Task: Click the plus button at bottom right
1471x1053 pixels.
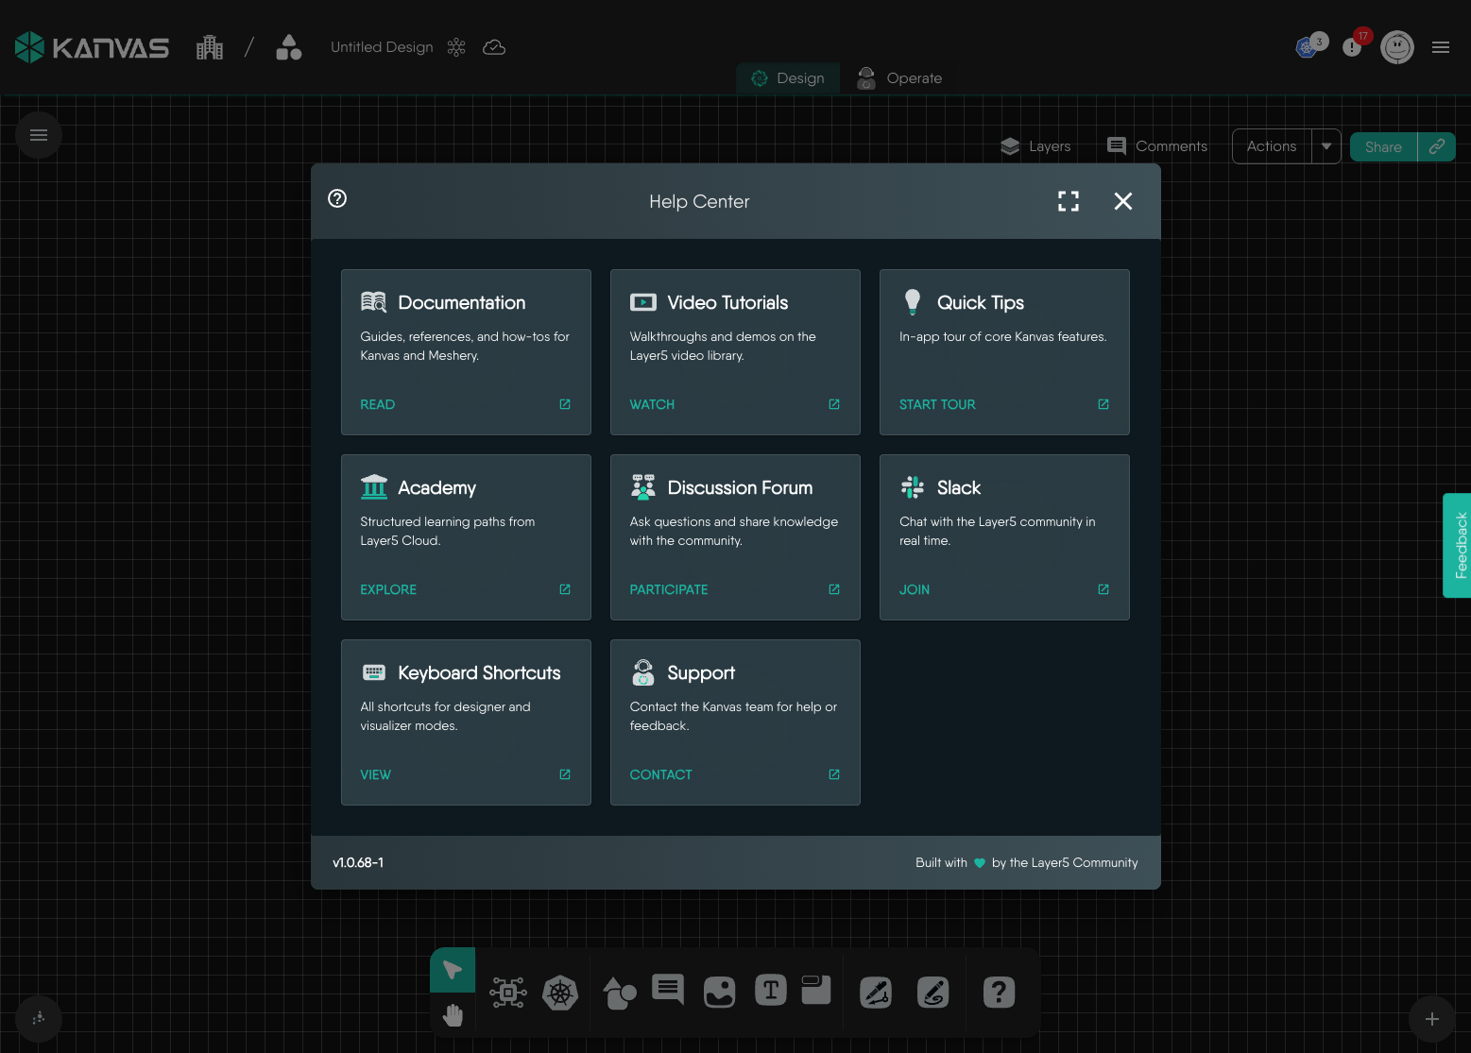Action: tap(1432, 1019)
